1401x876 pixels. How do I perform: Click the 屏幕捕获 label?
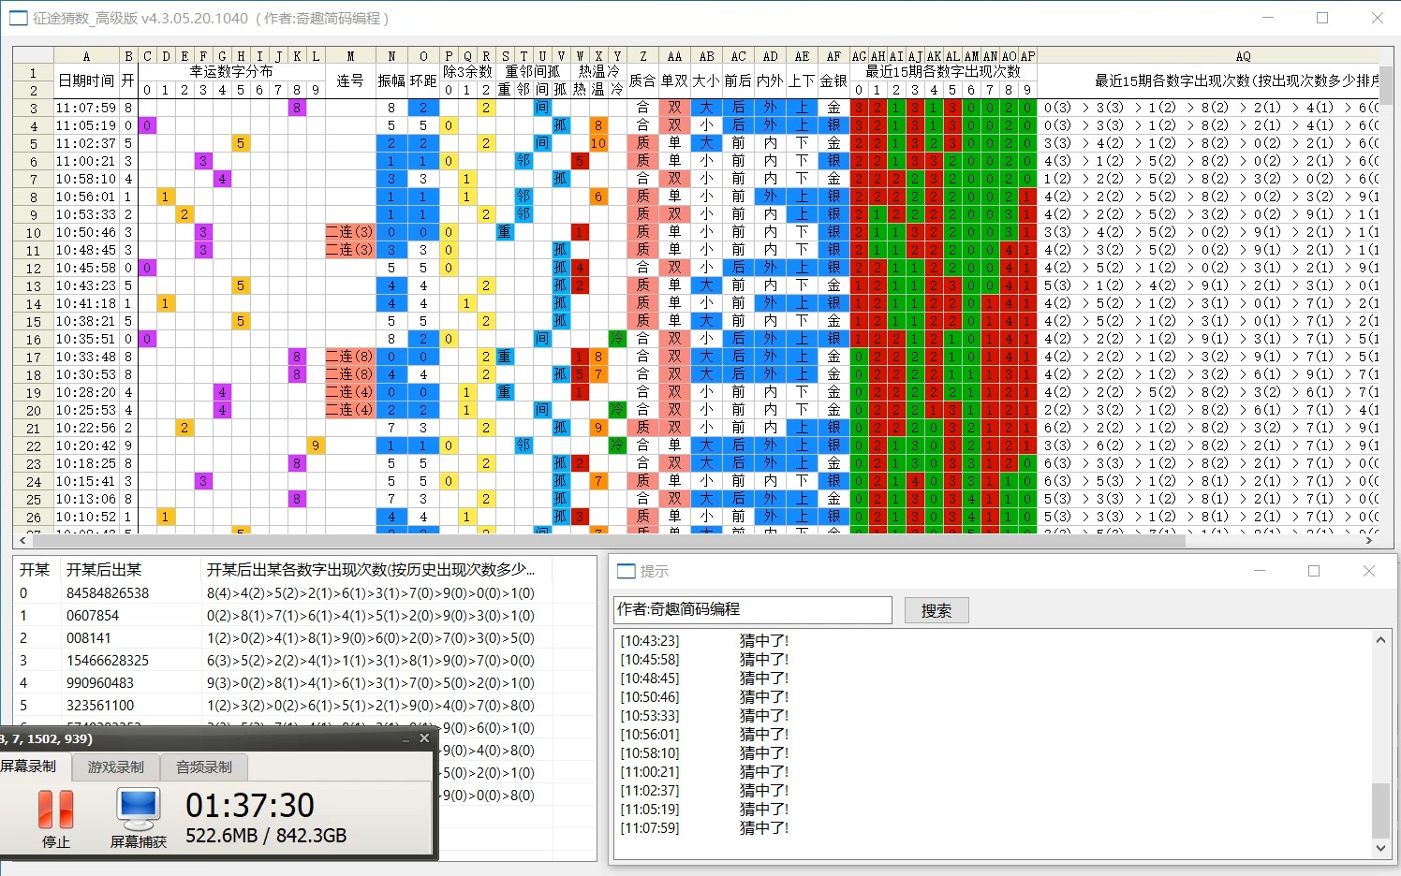pos(139,841)
